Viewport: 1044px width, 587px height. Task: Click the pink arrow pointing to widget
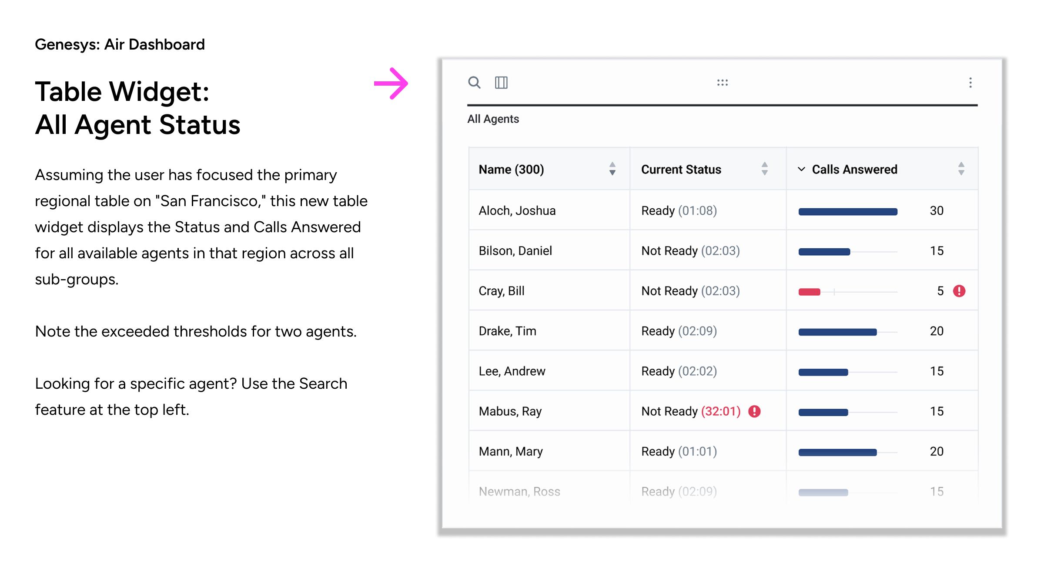point(391,83)
